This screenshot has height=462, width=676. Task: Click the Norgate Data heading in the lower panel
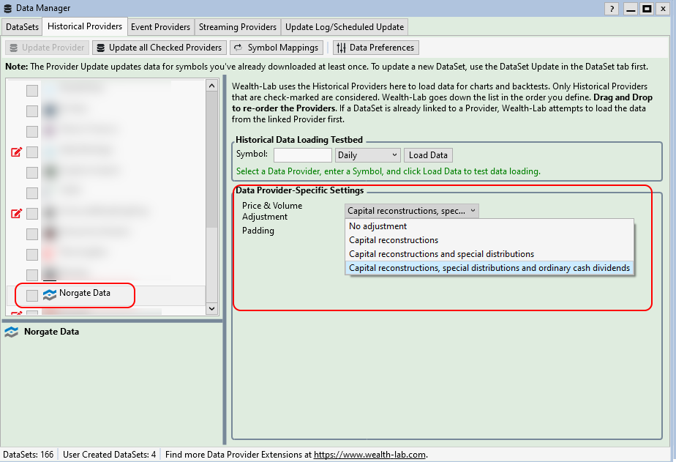point(51,332)
